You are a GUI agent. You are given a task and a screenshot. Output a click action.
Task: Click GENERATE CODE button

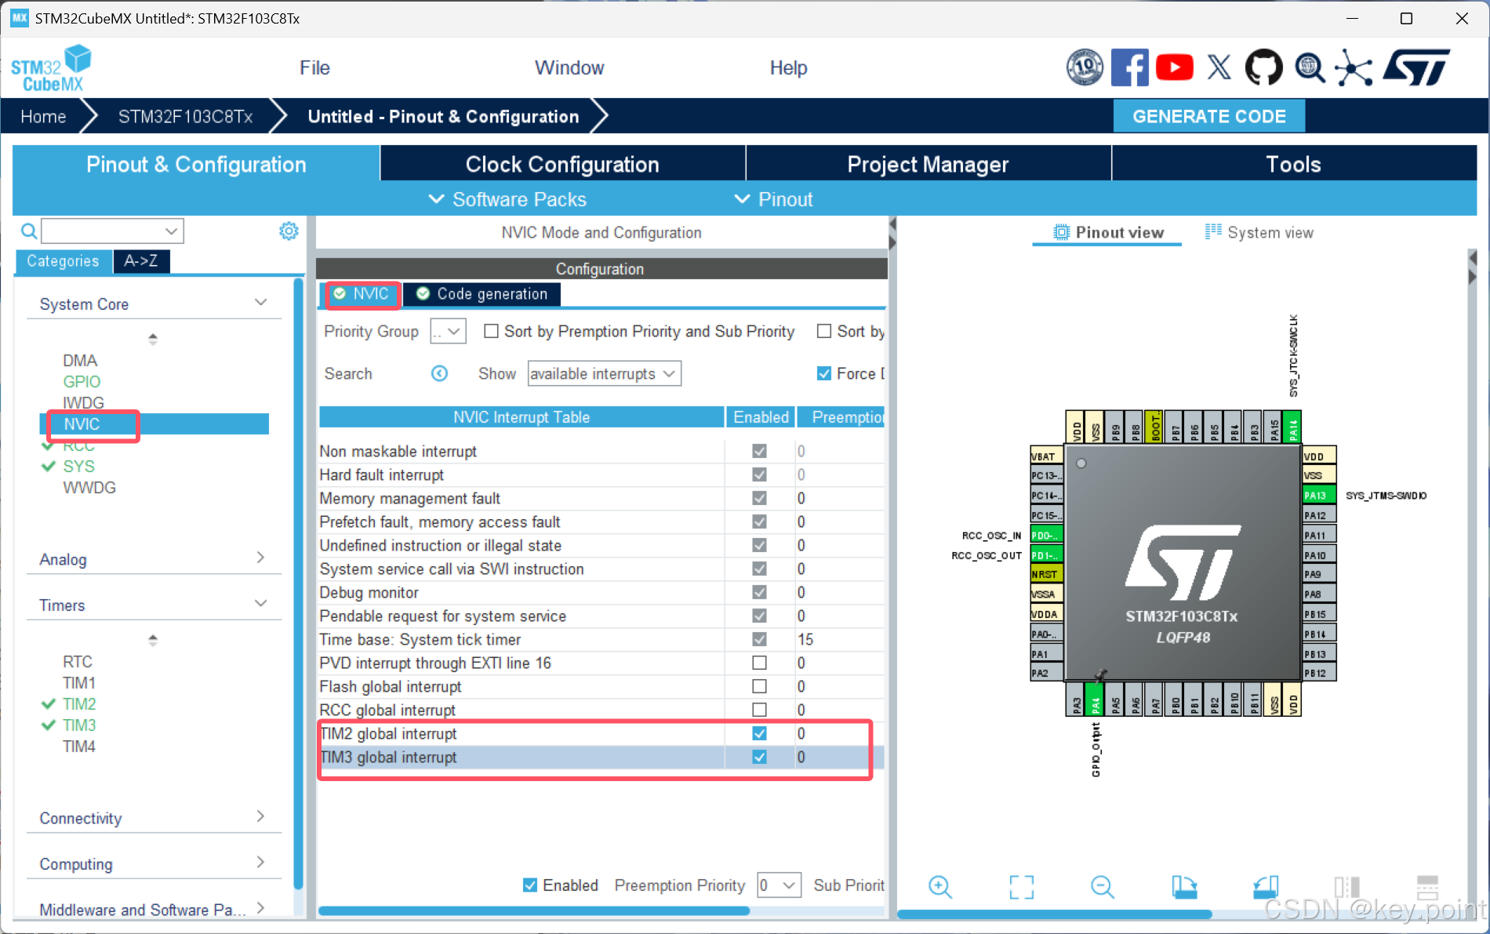1209,116
